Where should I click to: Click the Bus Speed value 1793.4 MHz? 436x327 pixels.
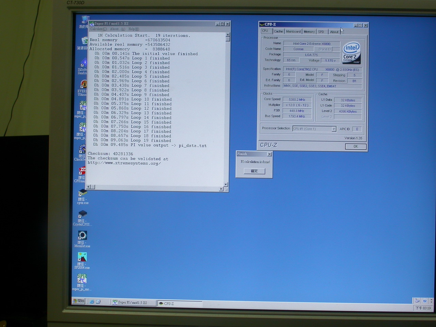pos(297,116)
